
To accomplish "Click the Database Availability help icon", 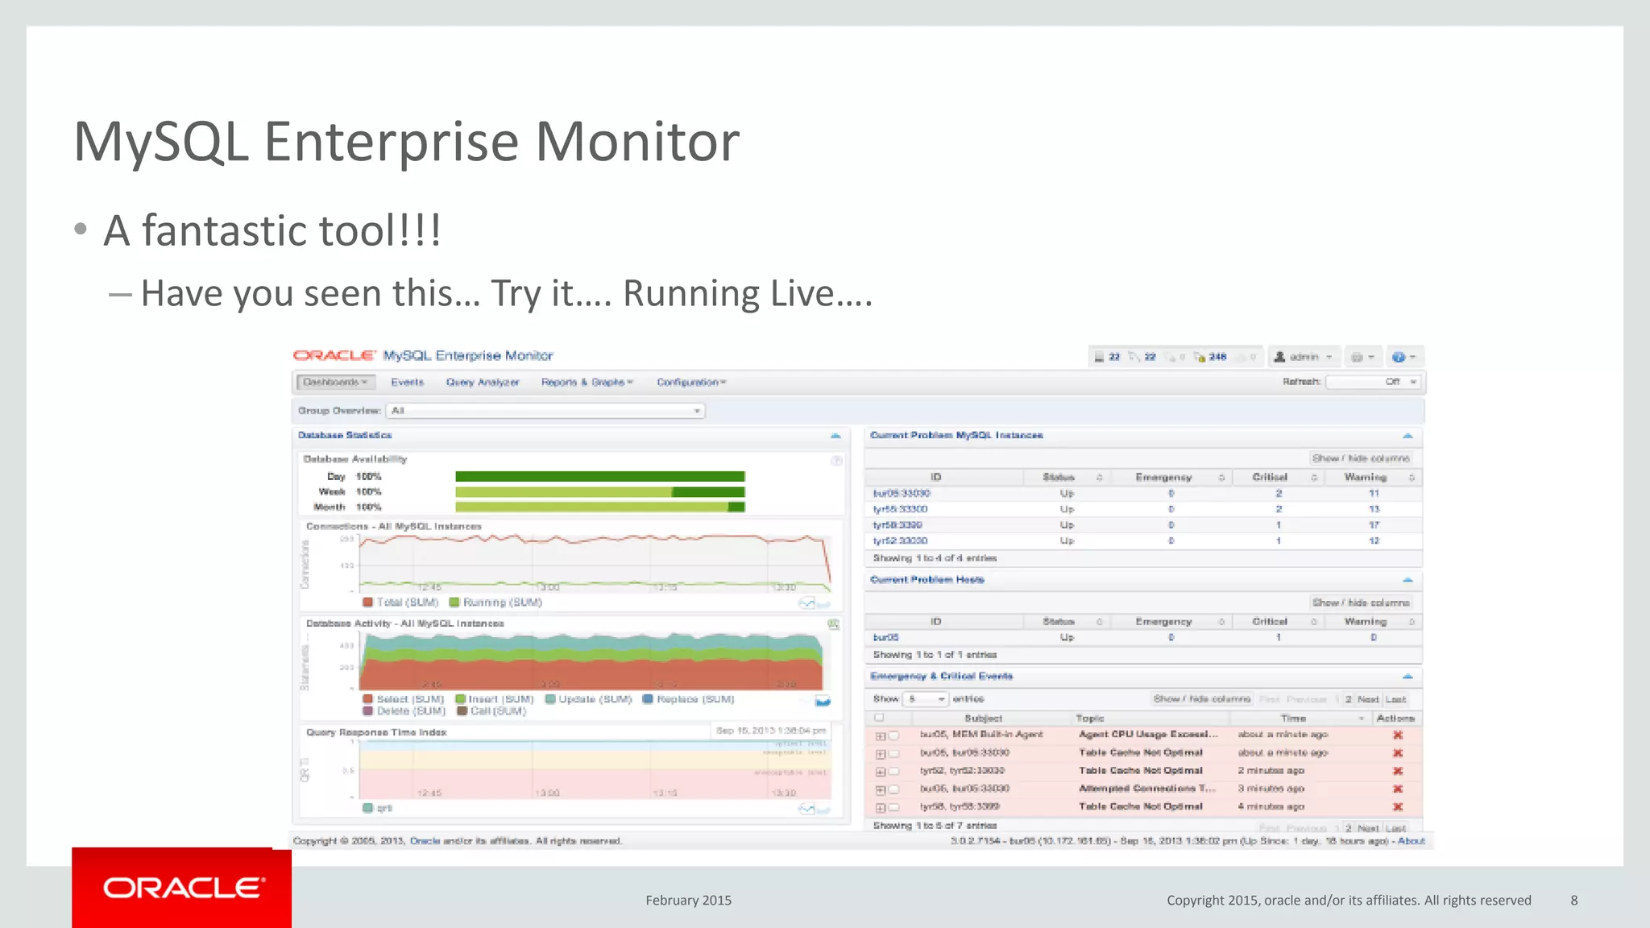I will coord(836,461).
